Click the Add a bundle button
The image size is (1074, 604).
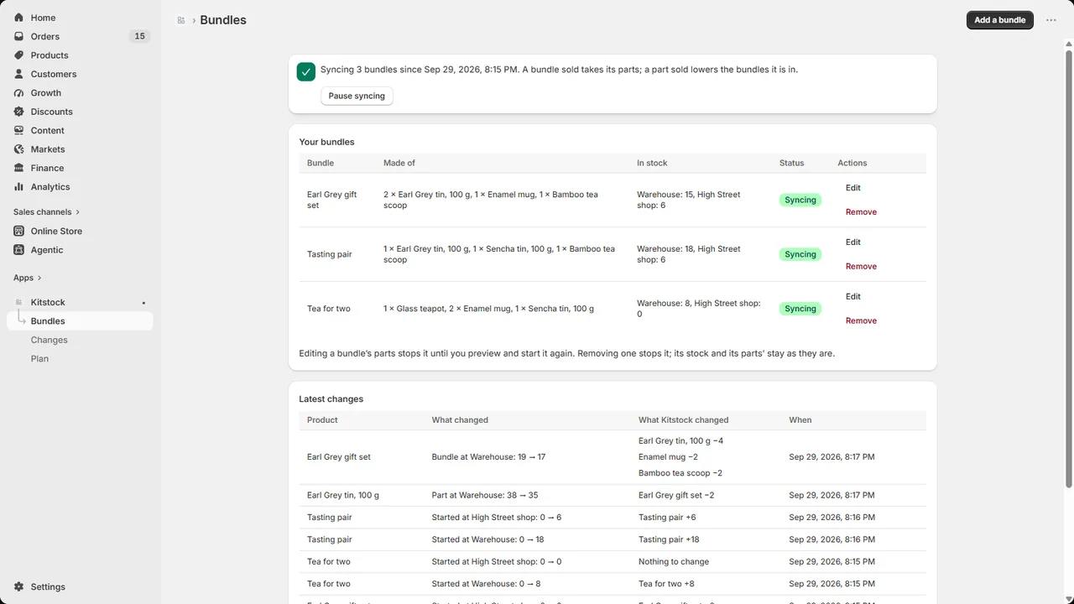tap(1000, 20)
